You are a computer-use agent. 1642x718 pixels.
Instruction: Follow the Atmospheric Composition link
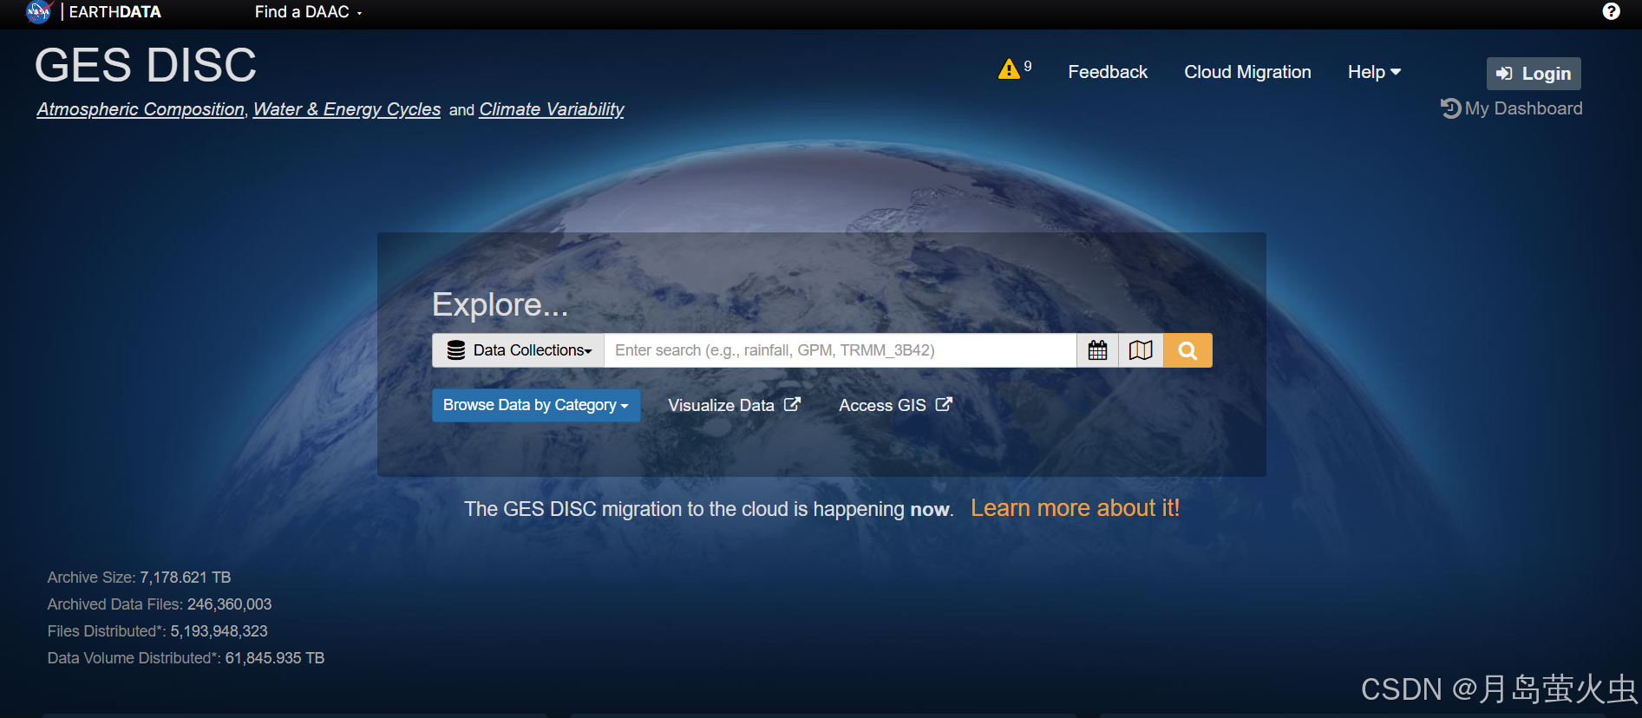[x=141, y=109]
